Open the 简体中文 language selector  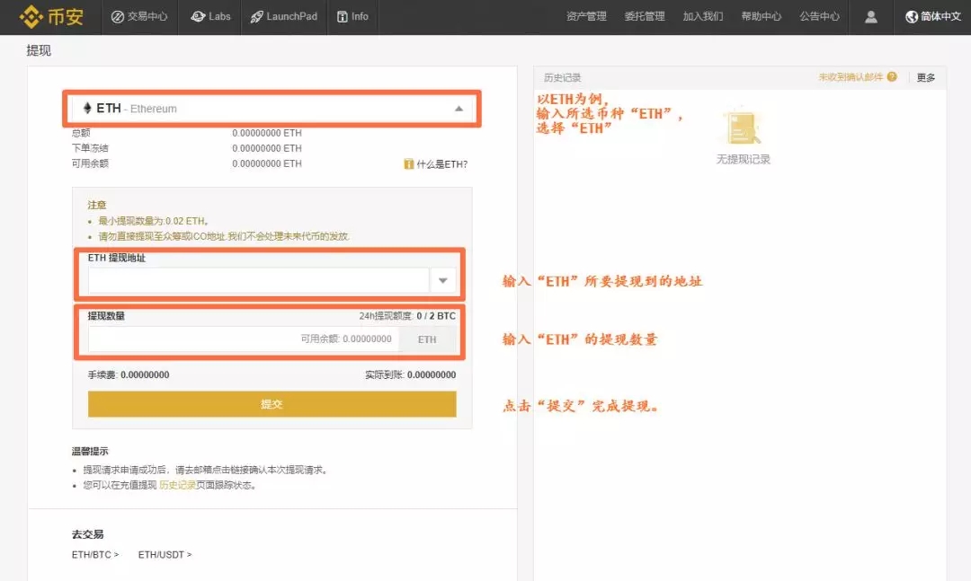[x=933, y=17]
